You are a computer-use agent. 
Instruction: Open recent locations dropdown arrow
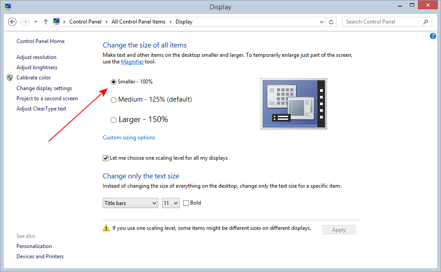tap(36, 22)
